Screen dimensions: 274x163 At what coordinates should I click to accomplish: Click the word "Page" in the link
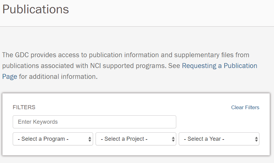(10, 76)
